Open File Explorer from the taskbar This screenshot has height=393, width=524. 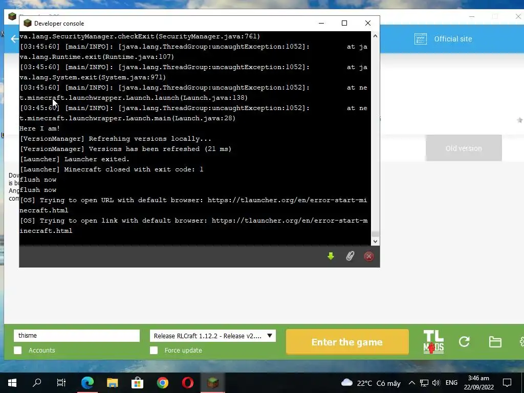point(112,383)
